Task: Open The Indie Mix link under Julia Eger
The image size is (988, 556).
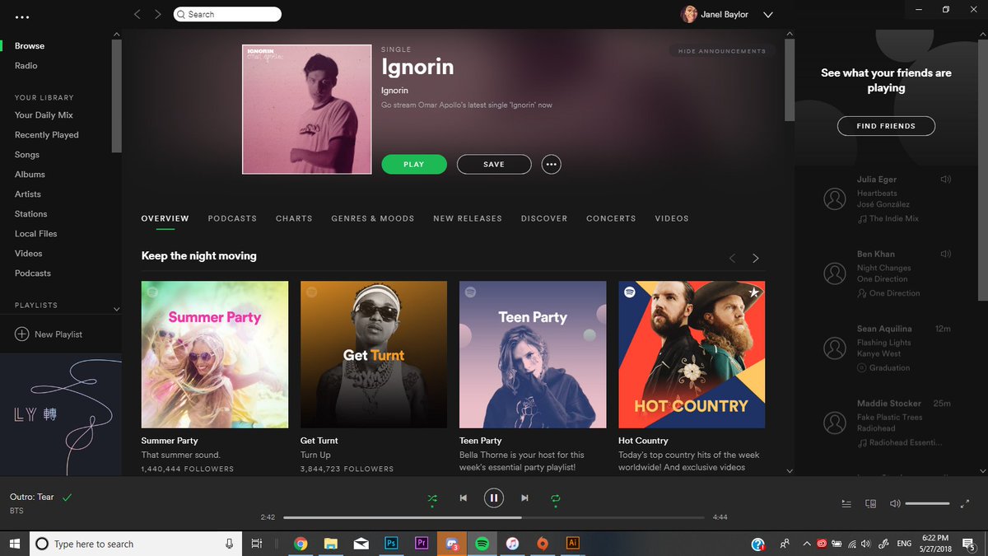Action: coord(894,218)
